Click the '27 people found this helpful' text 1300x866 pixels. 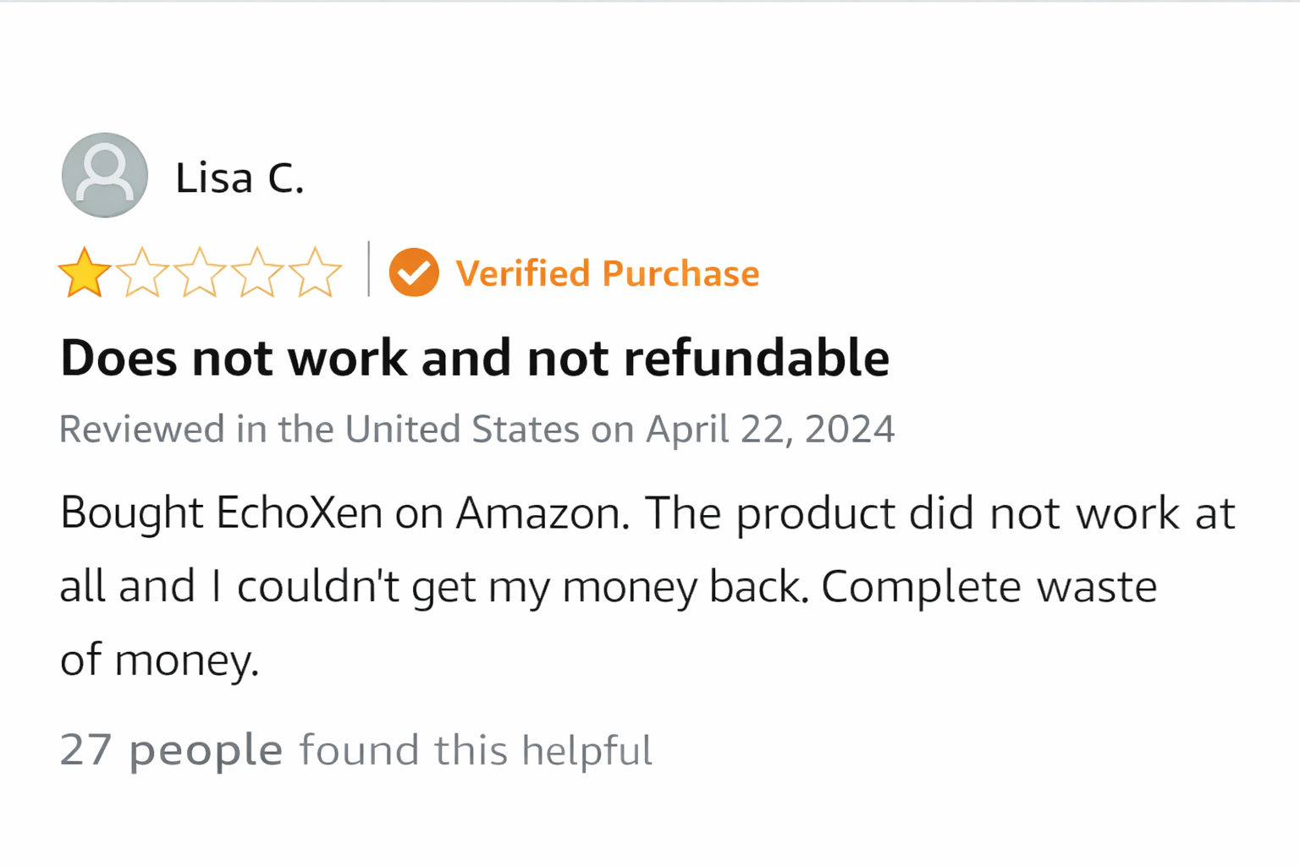click(x=355, y=750)
